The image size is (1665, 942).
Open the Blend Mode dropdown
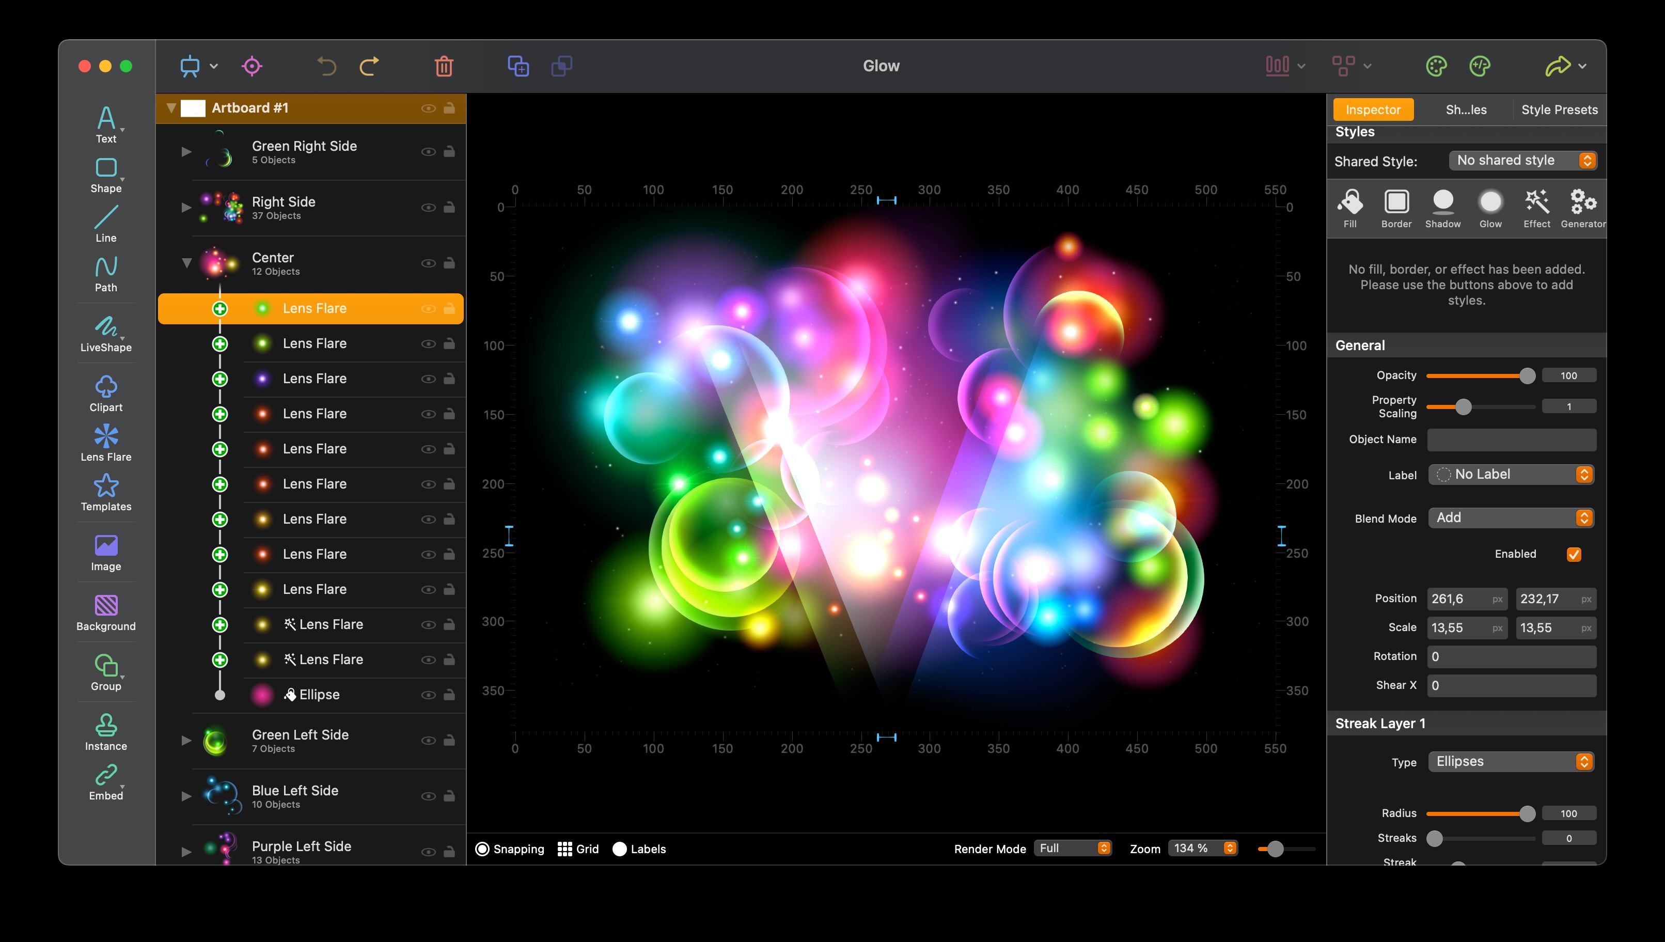1511,517
